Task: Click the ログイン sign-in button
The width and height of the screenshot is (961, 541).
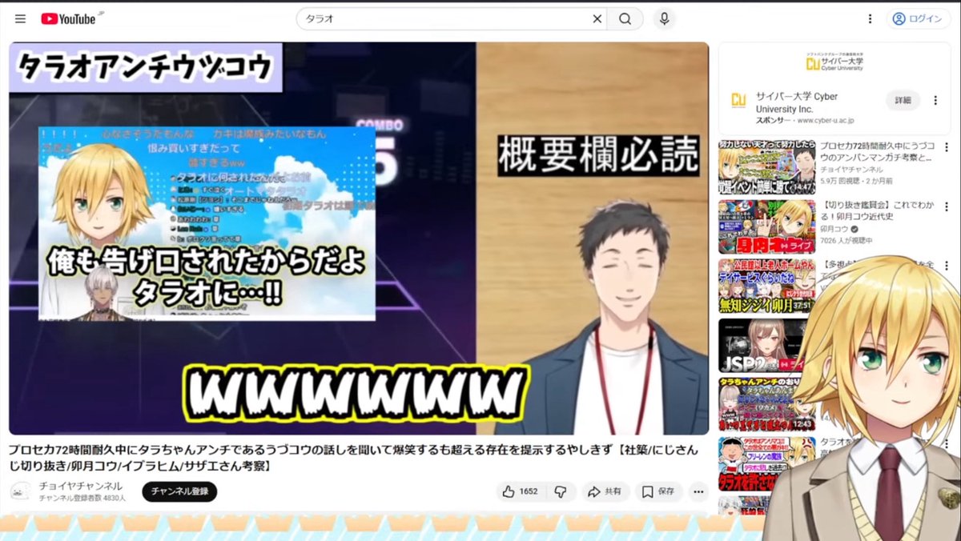Action: pos(919,18)
